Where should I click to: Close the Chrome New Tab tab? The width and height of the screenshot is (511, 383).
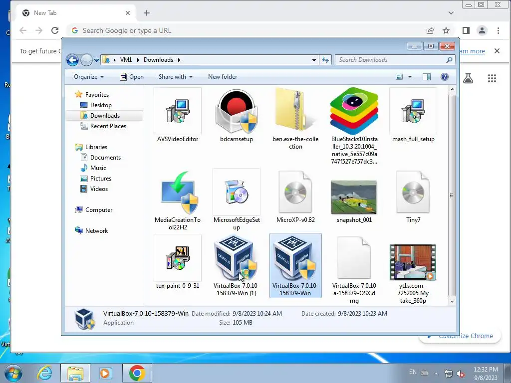click(128, 13)
